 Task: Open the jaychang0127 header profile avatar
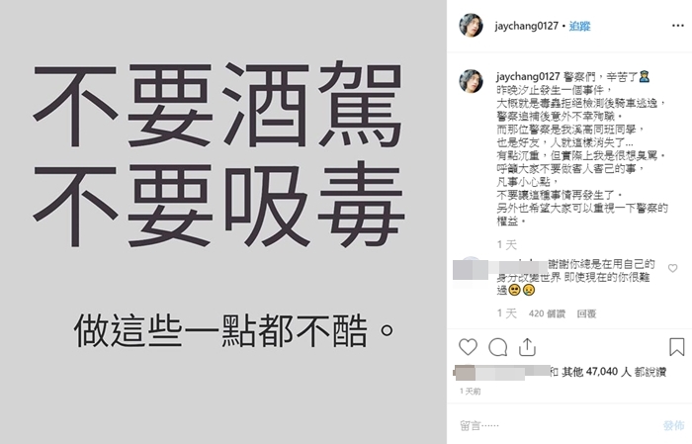click(471, 25)
